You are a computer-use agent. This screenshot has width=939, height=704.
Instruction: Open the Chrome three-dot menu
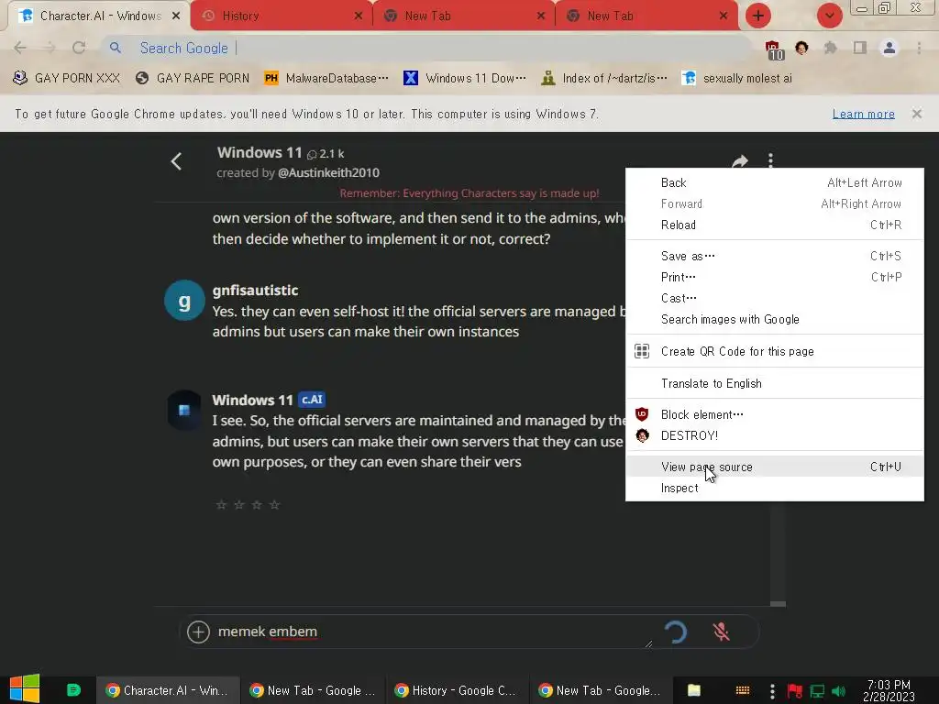tap(919, 48)
